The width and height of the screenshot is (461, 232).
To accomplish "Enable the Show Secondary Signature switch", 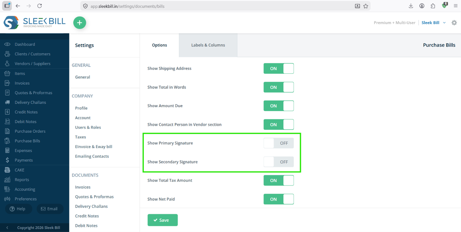I will click(x=279, y=162).
